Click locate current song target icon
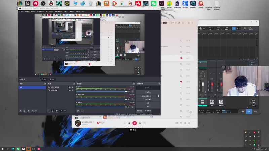Screen dimensions: 269x151 click(191, 112)
